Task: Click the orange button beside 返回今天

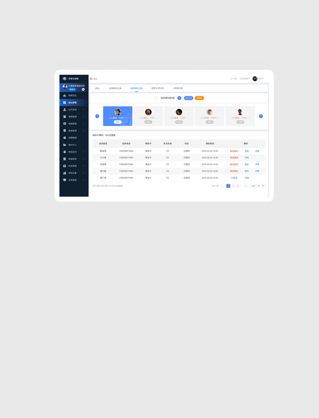Action: coord(199,98)
